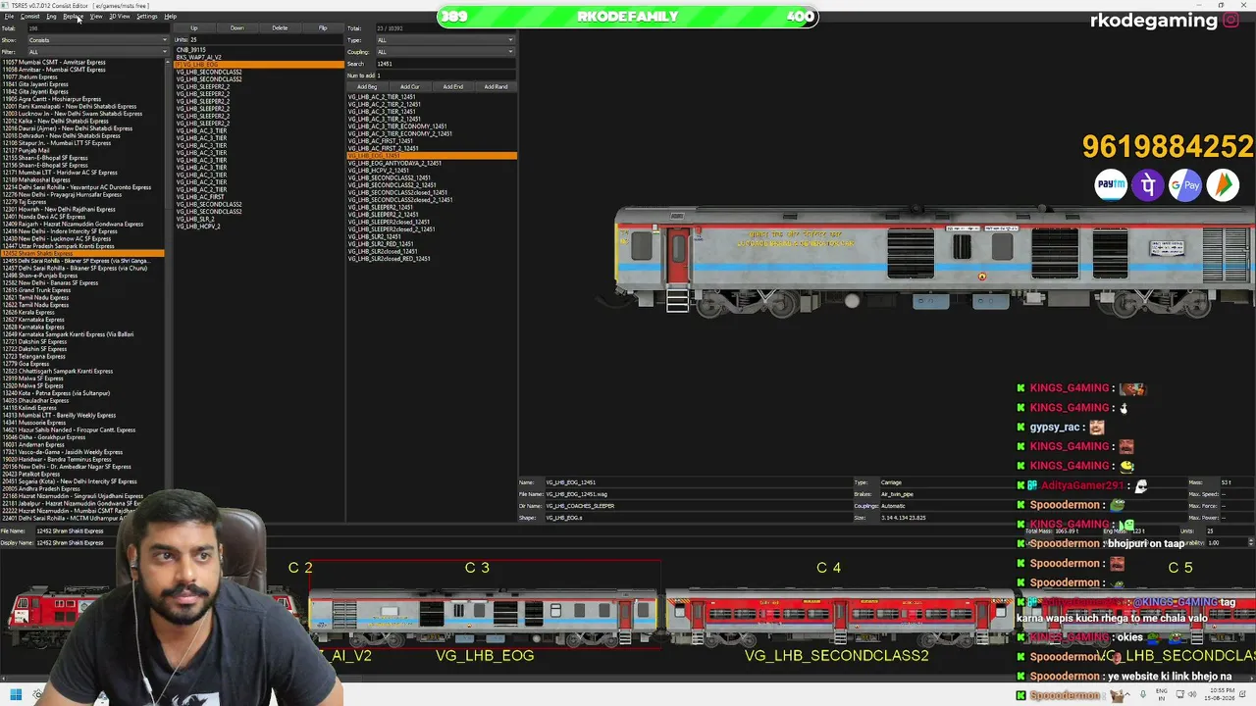
Task: Click the Search field containing 12451
Action: 445,64
